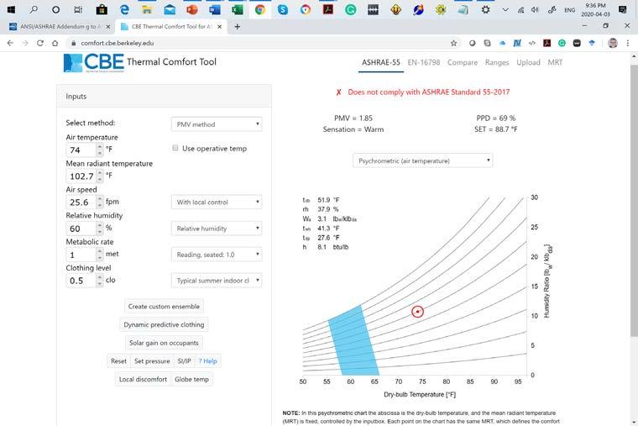Screen dimensions: 638x426
Task: Click the Globe temp button
Action: tap(191, 379)
